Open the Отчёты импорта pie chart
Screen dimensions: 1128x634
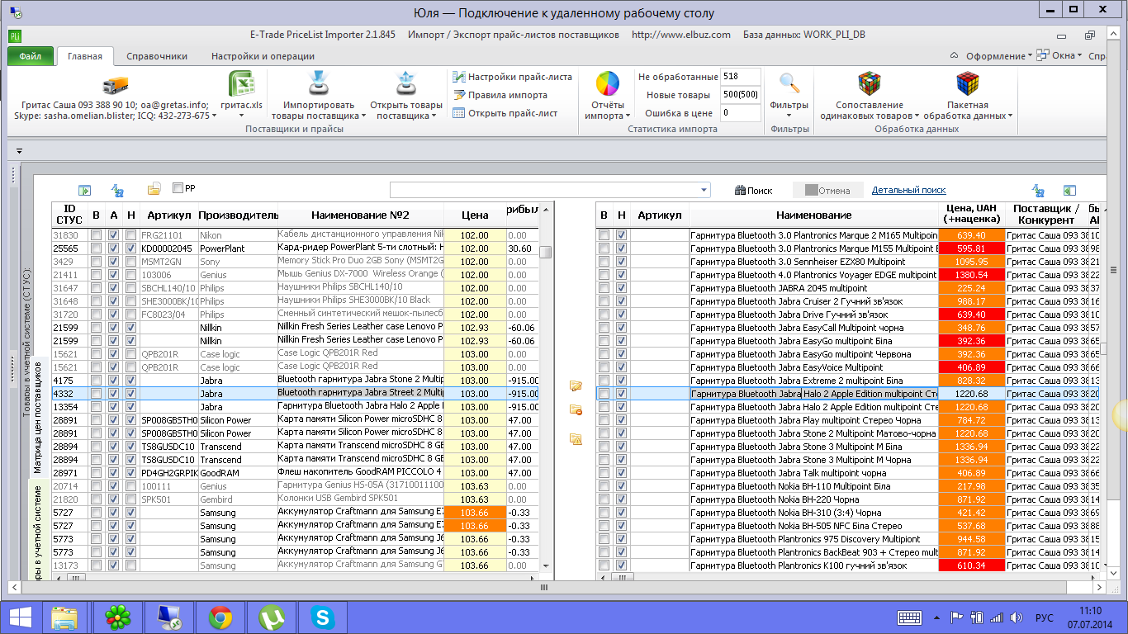coord(608,84)
